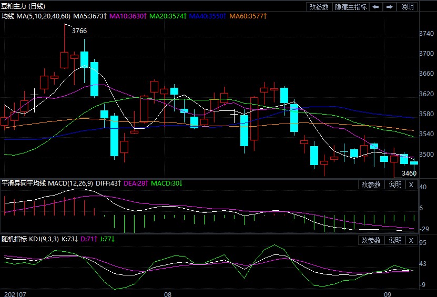Click the 平滑异同平均线 MACD(12,26,9) label
Screen dimensions: 437x297
(x=47, y=183)
